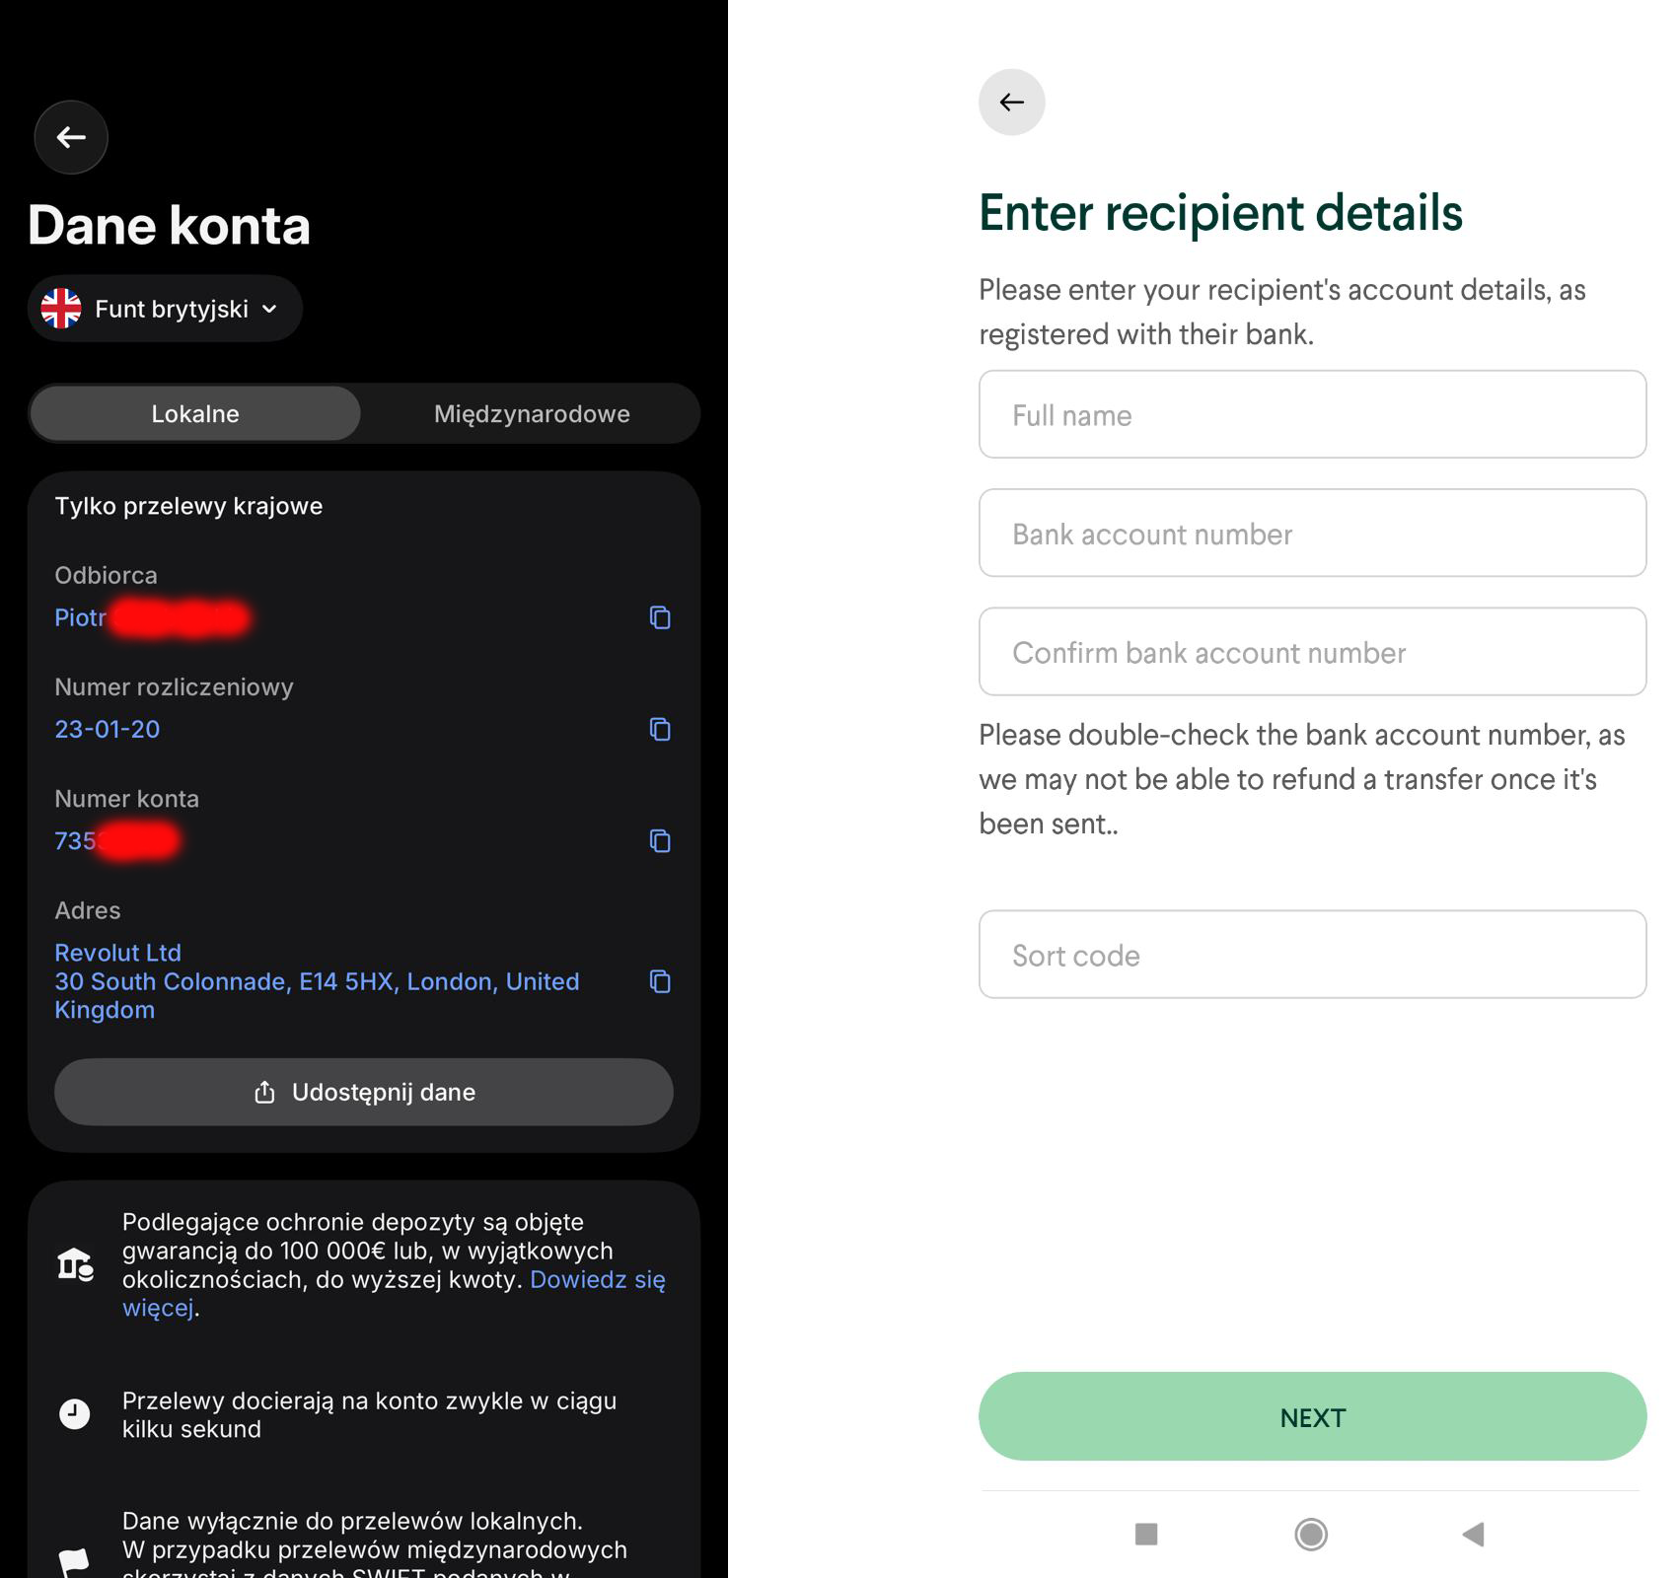Copy the Revolut Ltd address
Screen dimensions: 1677x1578
click(x=660, y=981)
